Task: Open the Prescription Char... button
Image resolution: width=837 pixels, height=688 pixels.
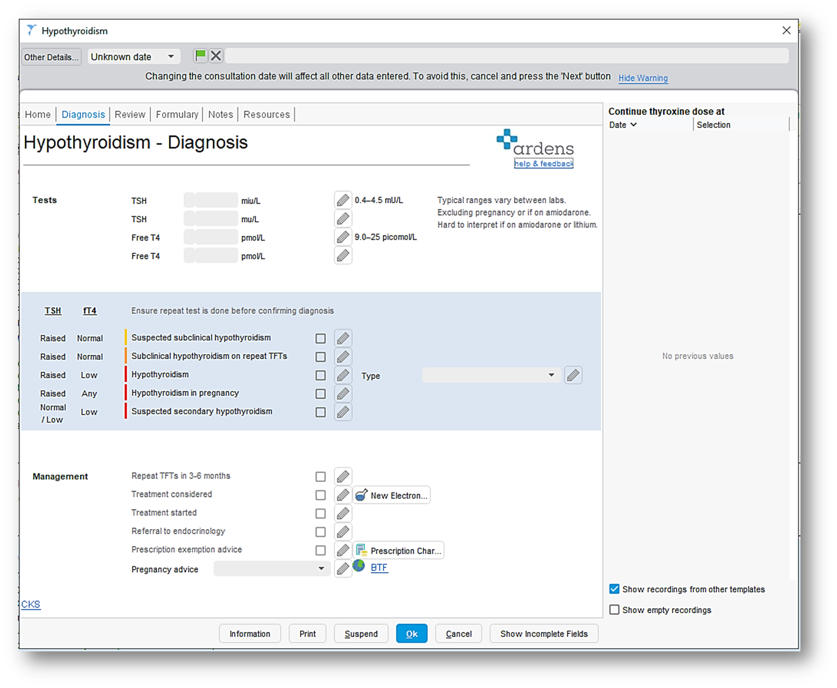Action: pos(399,550)
